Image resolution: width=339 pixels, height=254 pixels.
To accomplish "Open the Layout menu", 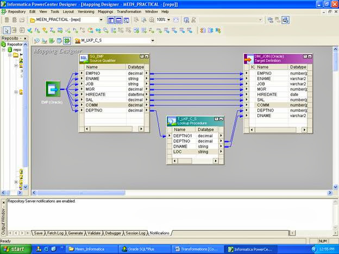I will tap(68, 11).
